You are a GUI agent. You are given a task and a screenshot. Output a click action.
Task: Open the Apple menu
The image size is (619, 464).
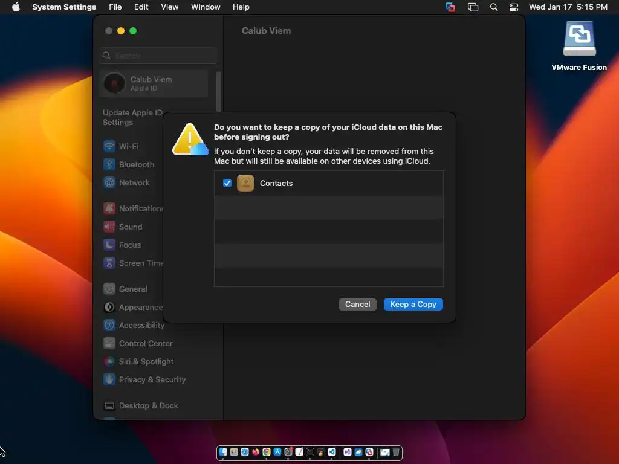[x=16, y=7]
